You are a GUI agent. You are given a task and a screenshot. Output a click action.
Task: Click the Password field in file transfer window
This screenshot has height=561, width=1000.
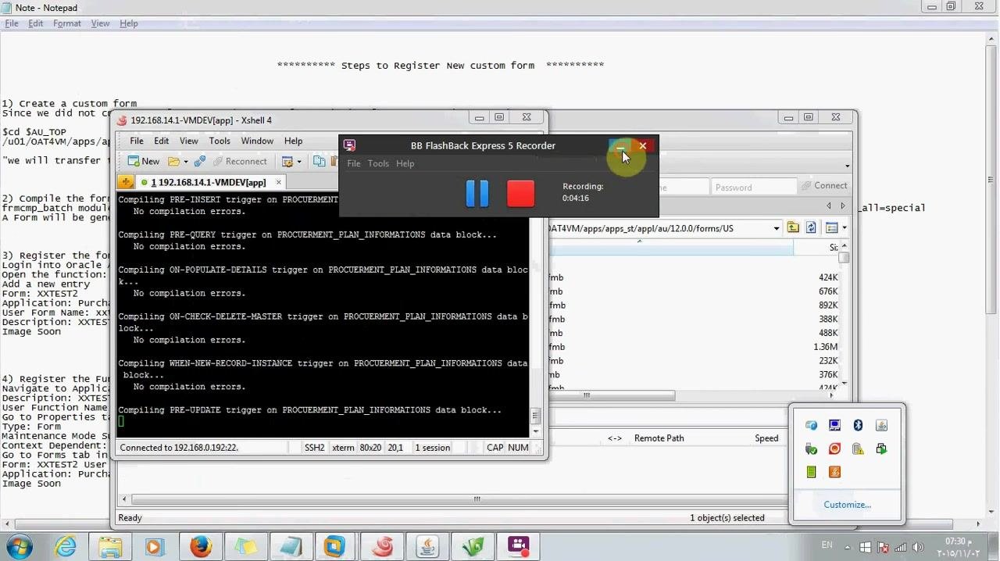pos(753,187)
